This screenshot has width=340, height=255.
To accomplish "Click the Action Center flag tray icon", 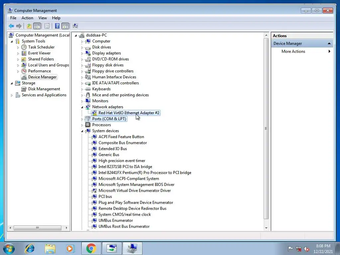I will tap(290, 248).
